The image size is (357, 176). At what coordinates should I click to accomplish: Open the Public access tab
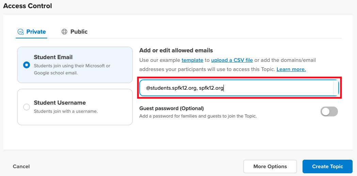[79, 32]
